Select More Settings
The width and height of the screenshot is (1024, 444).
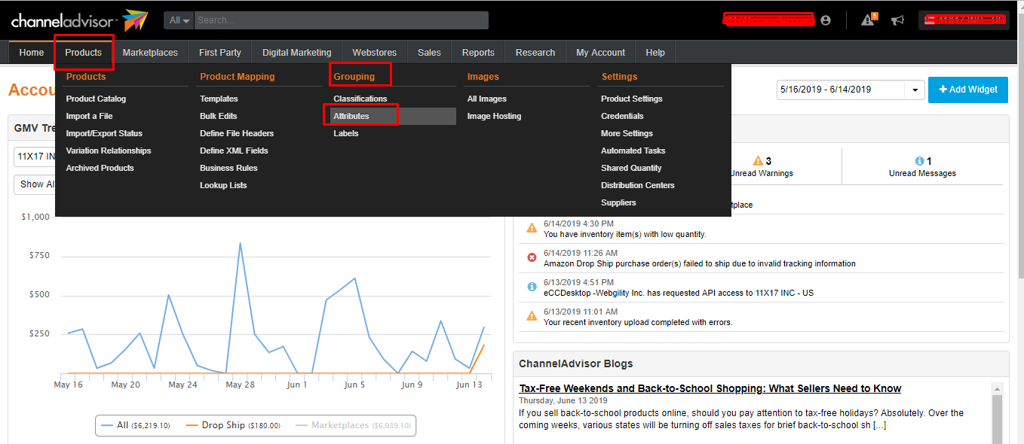click(x=627, y=133)
